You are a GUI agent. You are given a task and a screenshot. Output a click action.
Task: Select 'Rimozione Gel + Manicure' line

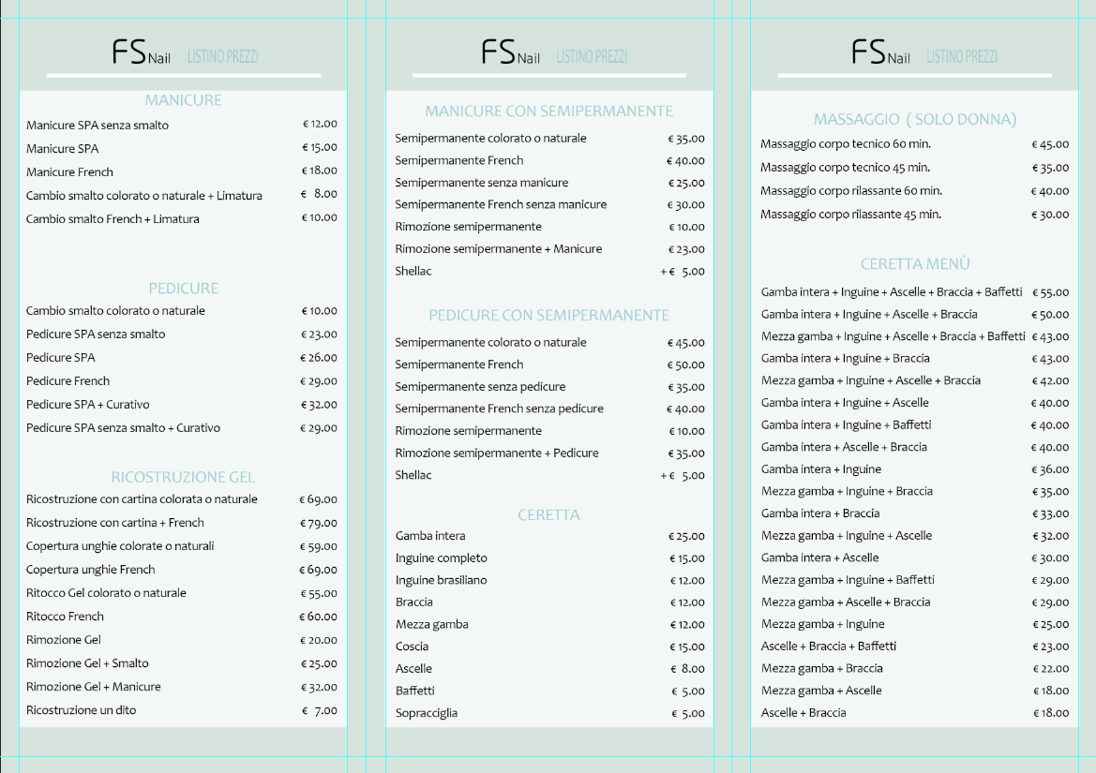pos(94,687)
